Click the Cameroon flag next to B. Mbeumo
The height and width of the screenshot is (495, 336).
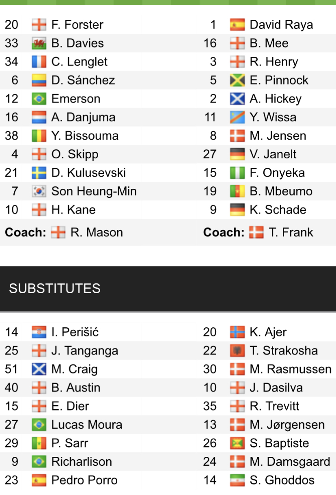237,191
